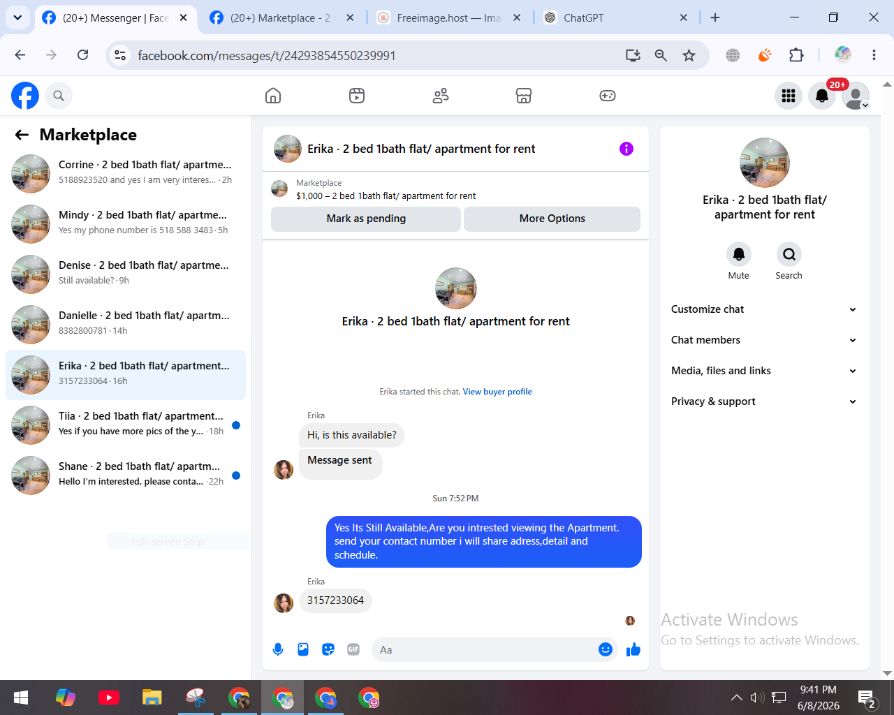
Task: Open the Friends icon
Action: [441, 96]
